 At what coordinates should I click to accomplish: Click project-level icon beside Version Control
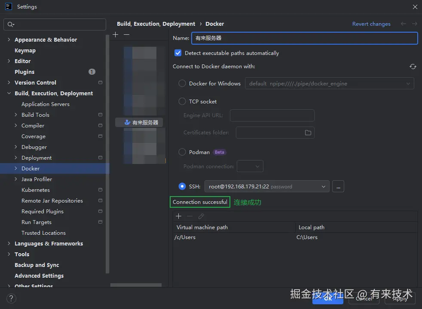101,82
